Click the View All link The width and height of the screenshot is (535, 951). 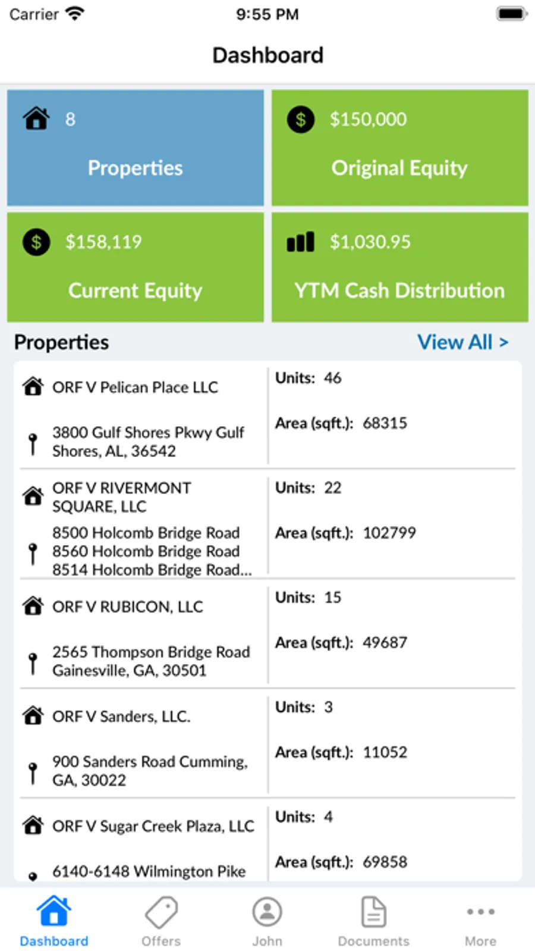click(x=462, y=342)
